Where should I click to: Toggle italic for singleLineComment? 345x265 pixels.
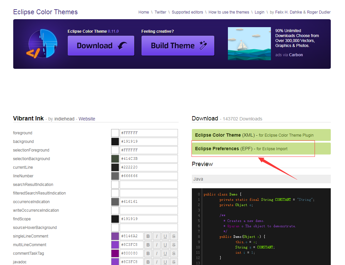(x=157, y=236)
